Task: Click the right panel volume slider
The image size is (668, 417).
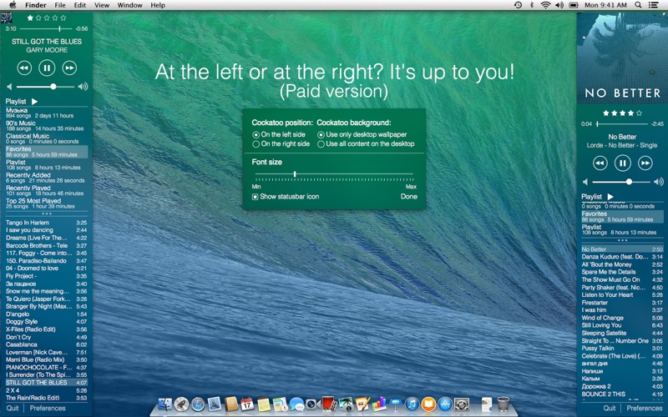Action: pyautogui.click(x=621, y=182)
